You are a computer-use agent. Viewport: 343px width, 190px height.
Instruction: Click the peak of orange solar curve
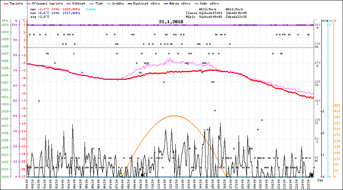click(174, 116)
